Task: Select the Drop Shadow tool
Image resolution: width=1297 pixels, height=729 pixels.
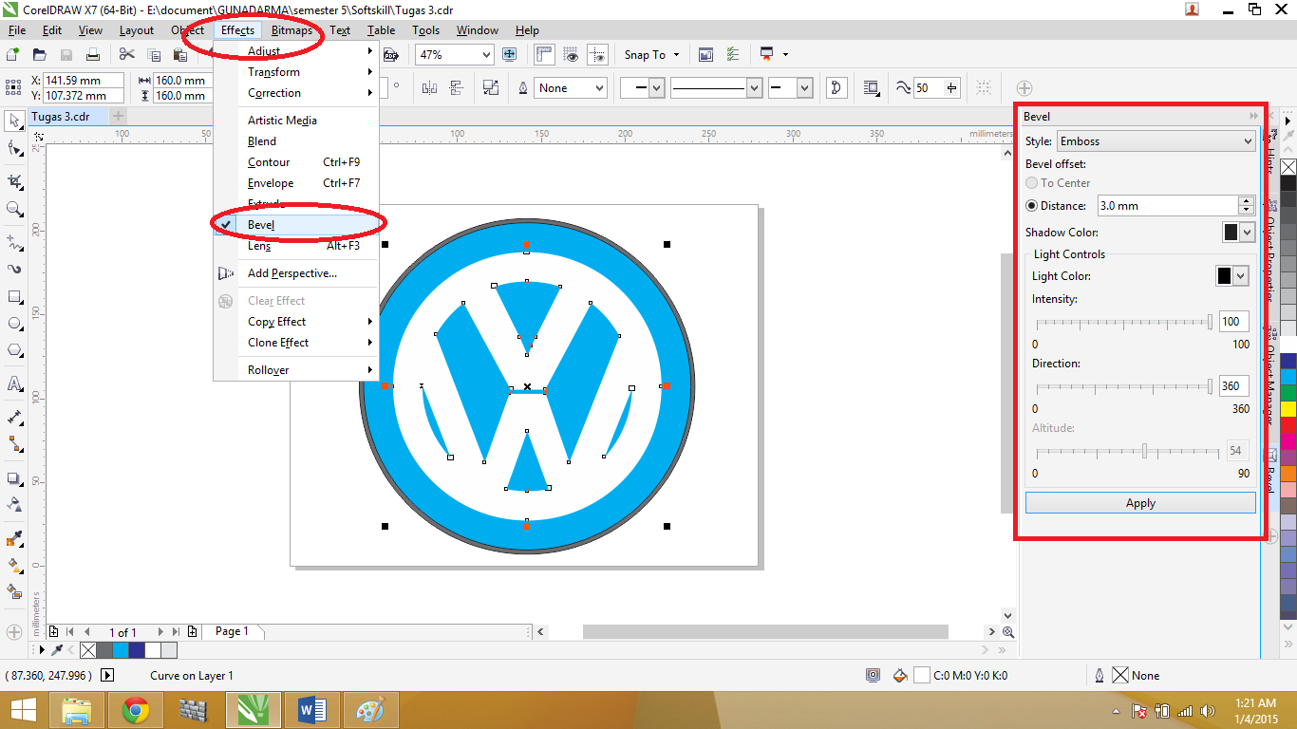Action: click(x=14, y=478)
